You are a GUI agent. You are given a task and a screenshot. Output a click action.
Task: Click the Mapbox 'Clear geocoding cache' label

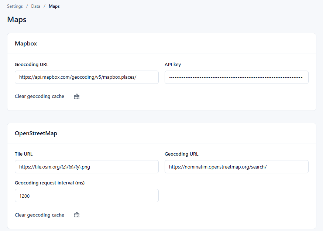(x=39, y=96)
